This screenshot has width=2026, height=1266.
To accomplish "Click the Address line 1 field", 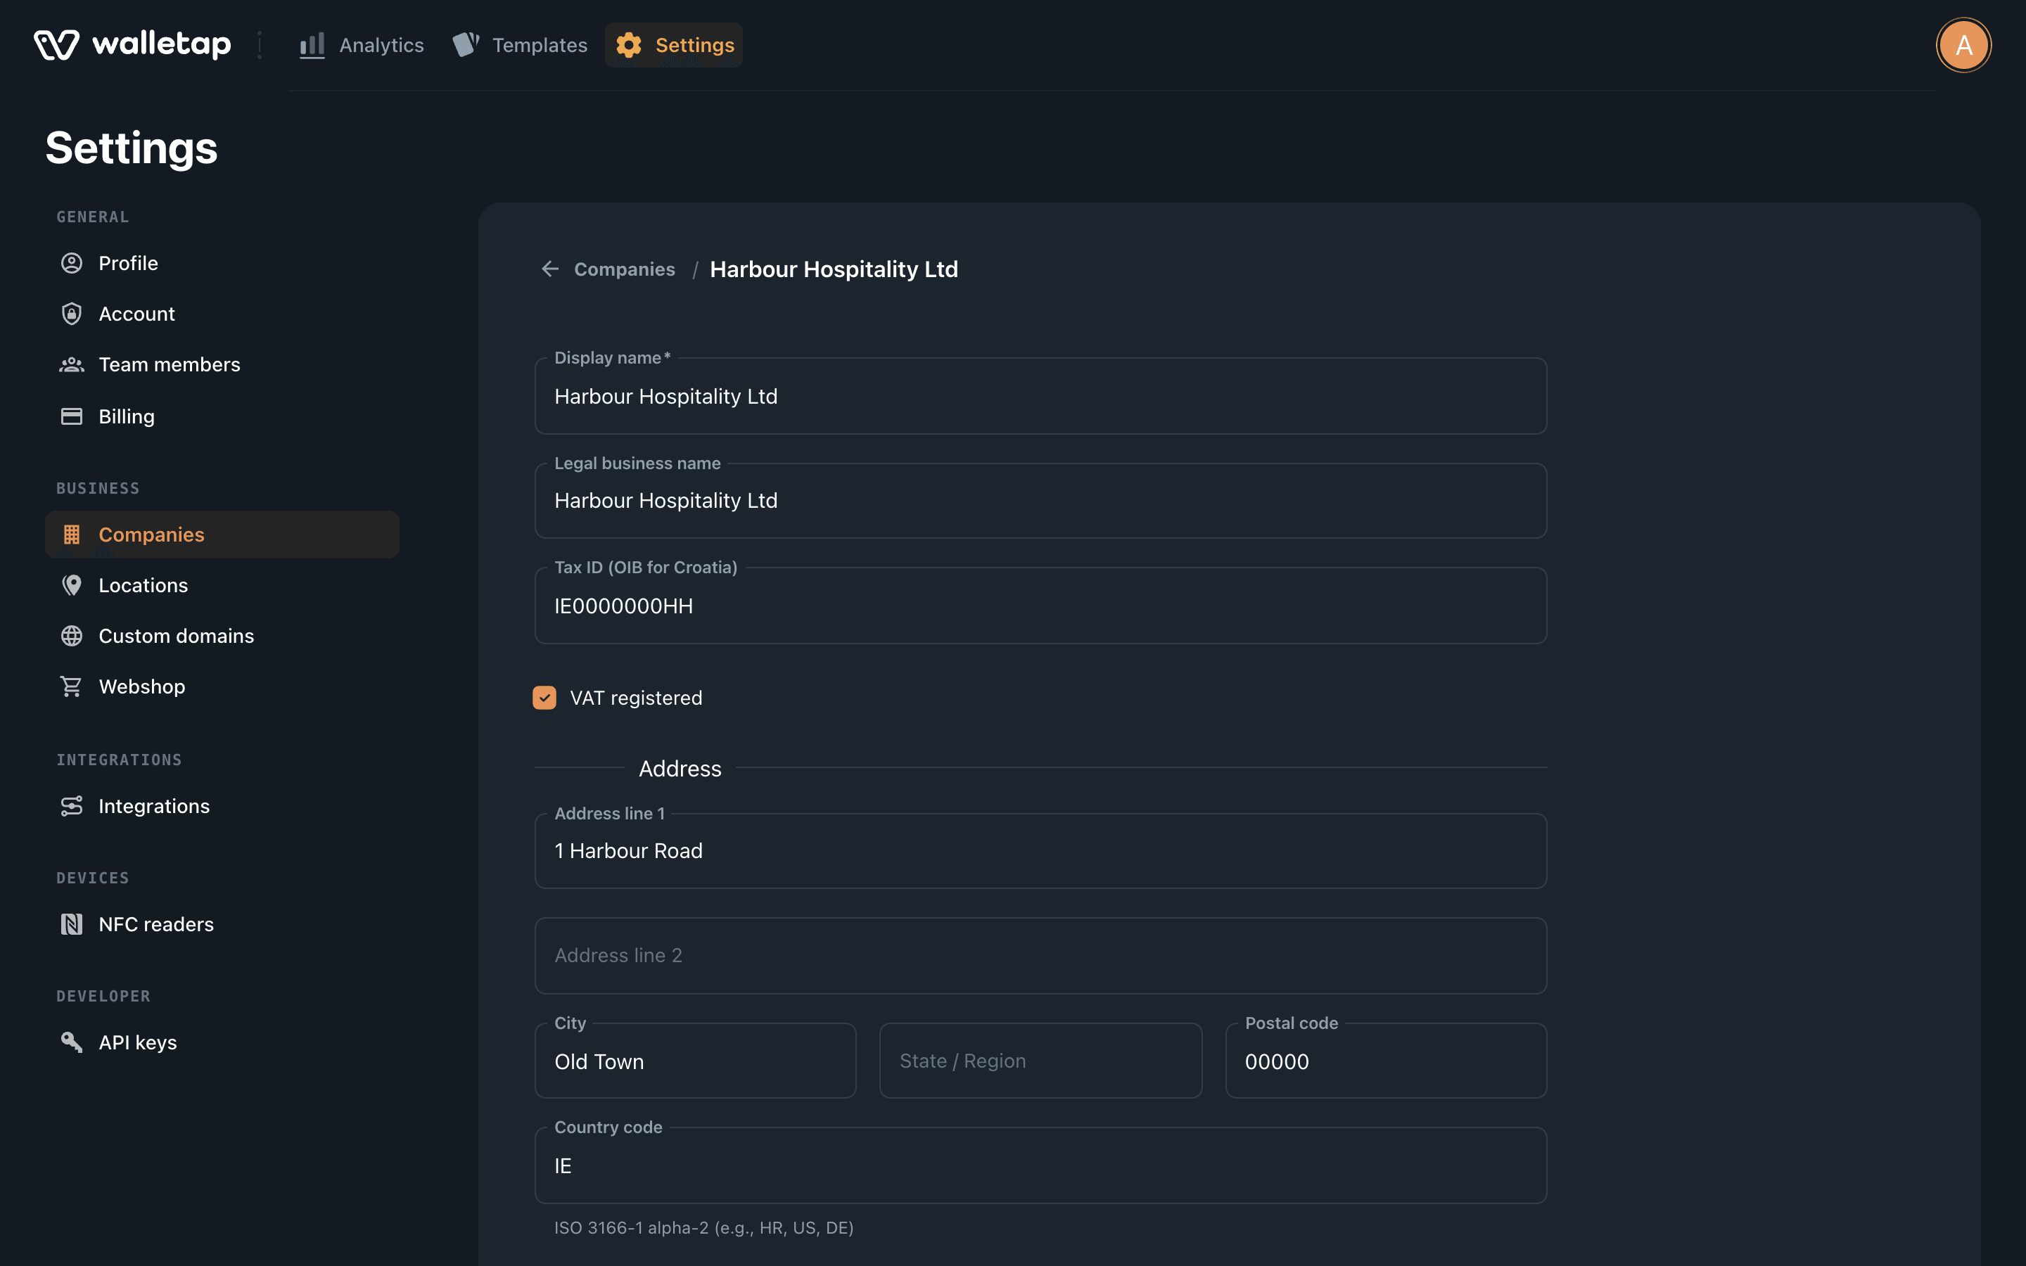I will (1040, 851).
